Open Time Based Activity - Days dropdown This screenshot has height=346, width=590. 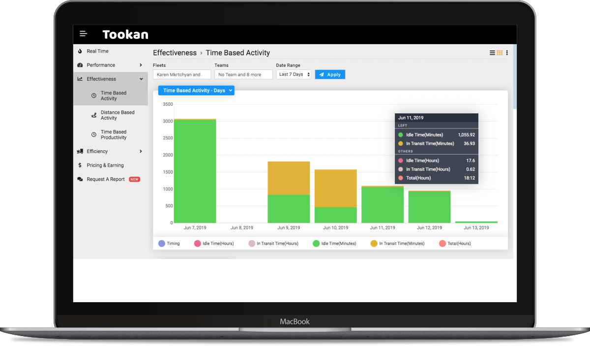[196, 91]
